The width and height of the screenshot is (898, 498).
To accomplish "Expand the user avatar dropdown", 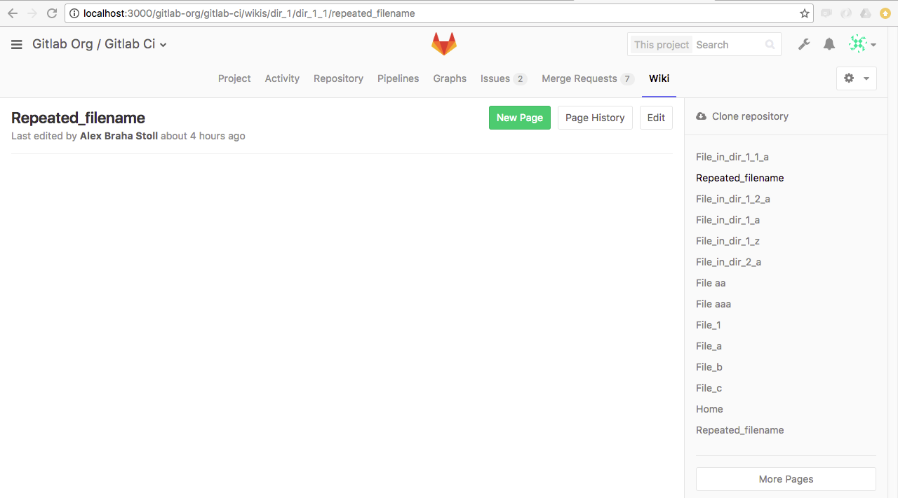I will click(x=862, y=45).
